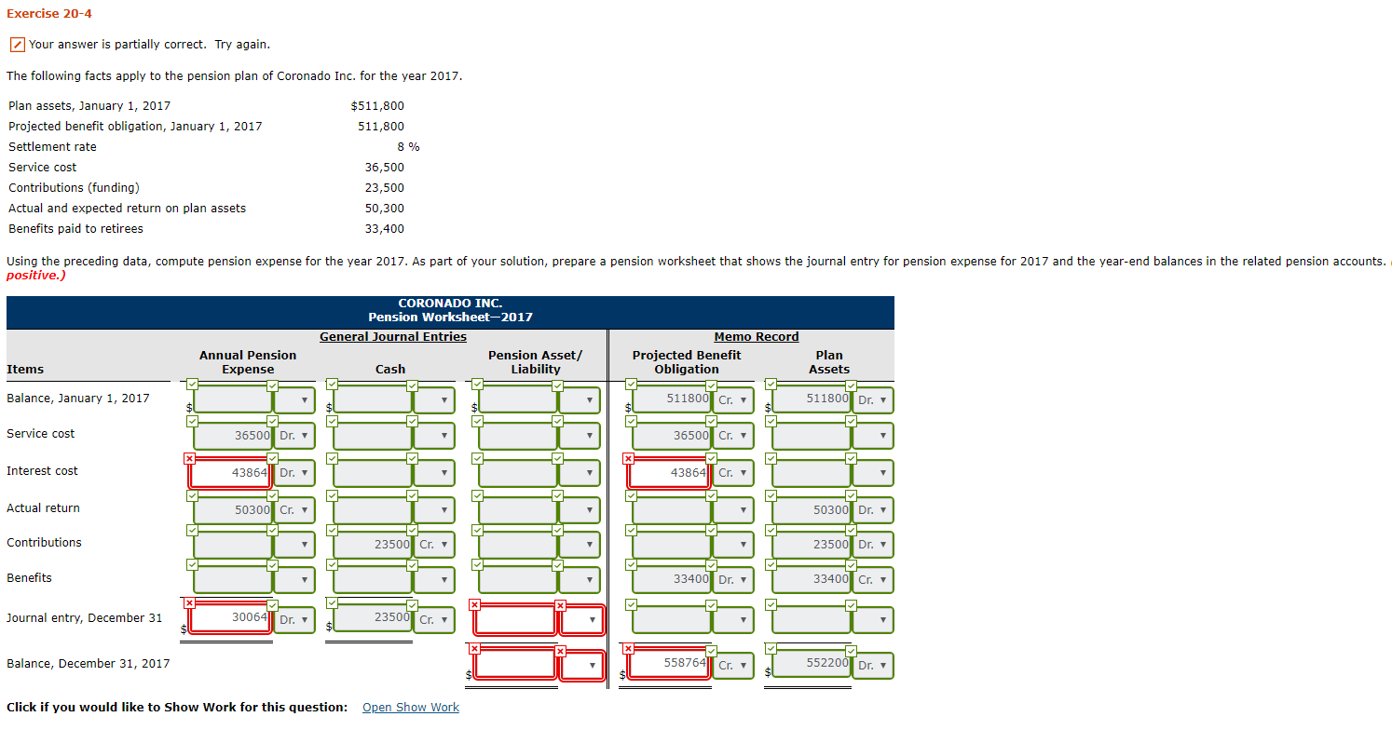Open Dr./Cr. dropdown for Service cost pension expense
The width and height of the screenshot is (1392, 730).
[x=294, y=436]
